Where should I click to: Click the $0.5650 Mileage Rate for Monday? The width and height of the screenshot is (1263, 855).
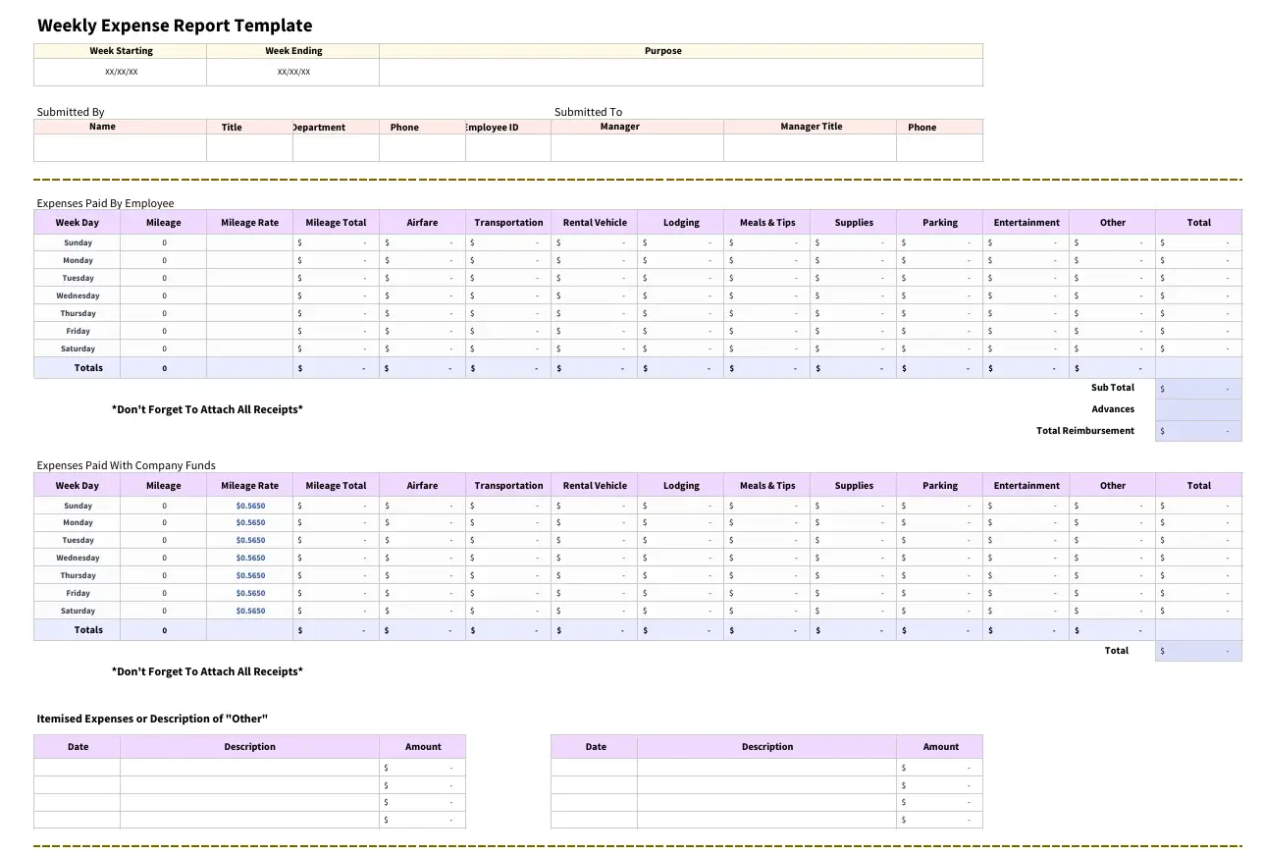click(249, 522)
